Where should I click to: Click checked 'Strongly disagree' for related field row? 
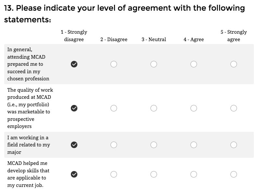pos(74,145)
